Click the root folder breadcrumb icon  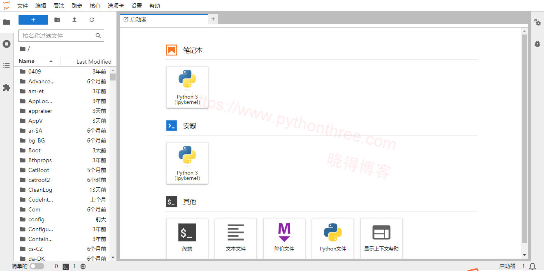click(x=23, y=49)
